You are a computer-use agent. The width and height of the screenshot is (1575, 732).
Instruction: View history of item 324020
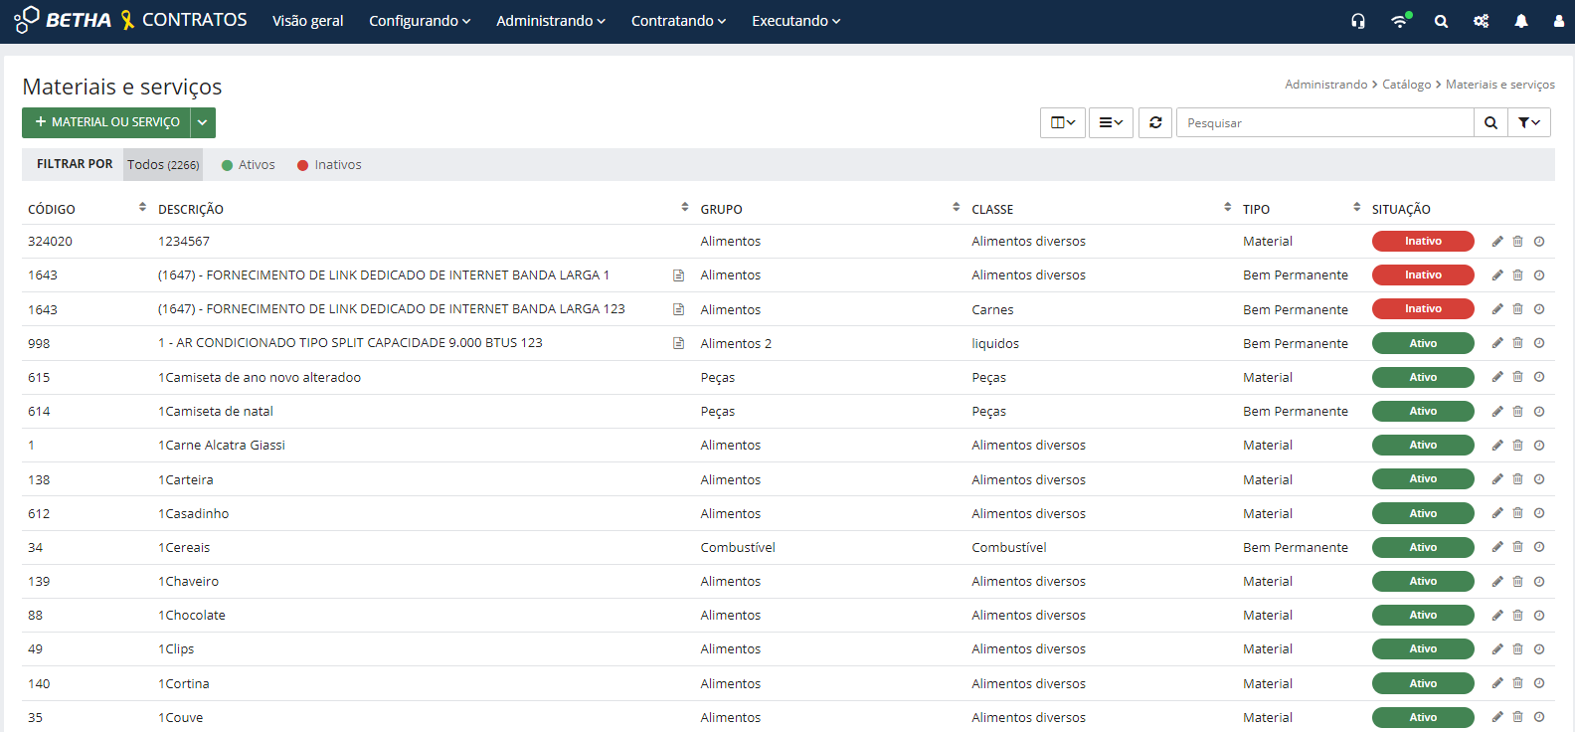click(x=1539, y=242)
